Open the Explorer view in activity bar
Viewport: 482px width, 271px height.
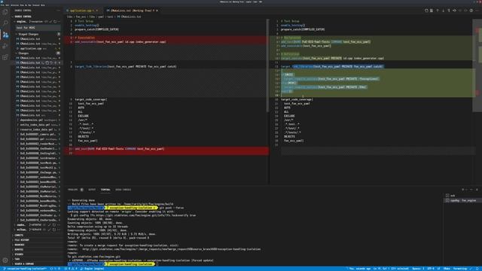click(x=5, y=12)
